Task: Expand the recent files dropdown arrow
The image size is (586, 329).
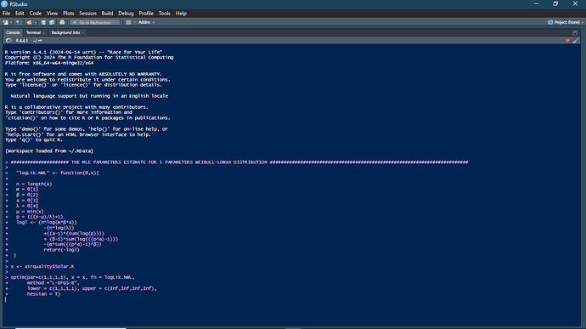Action: [36, 22]
